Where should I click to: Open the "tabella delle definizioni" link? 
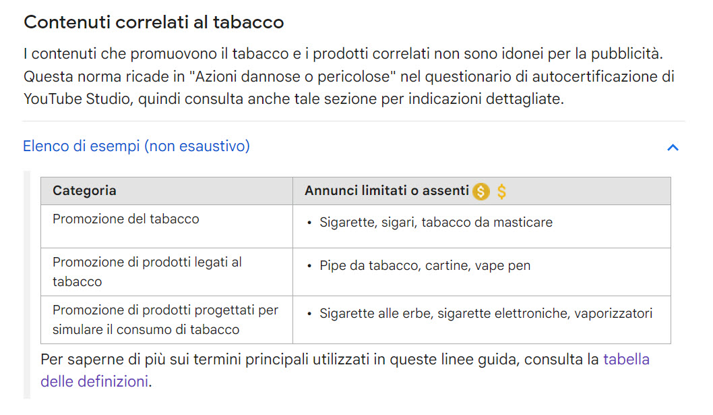point(626,360)
